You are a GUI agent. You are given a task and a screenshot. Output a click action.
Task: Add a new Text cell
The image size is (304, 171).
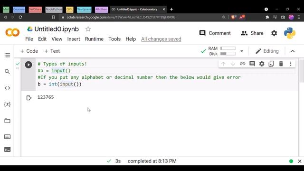[x=52, y=51]
